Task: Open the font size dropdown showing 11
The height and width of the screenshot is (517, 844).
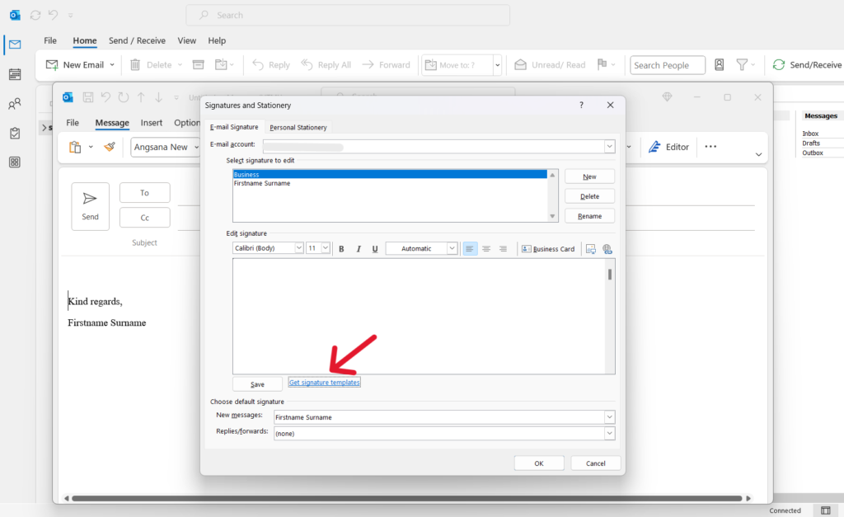Action: click(x=323, y=248)
